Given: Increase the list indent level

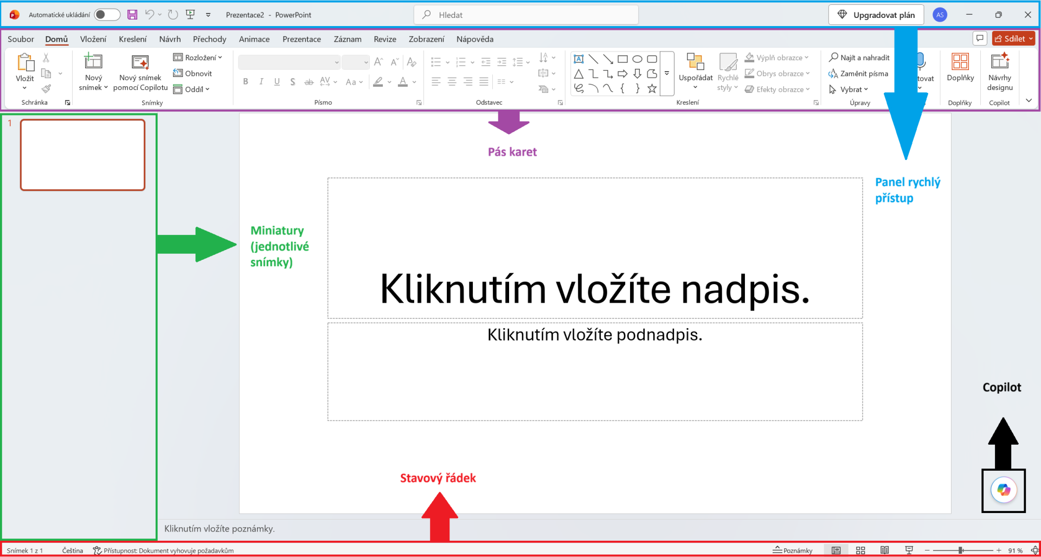Looking at the screenshot, I should pyautogui.click(x=502, y=62).
